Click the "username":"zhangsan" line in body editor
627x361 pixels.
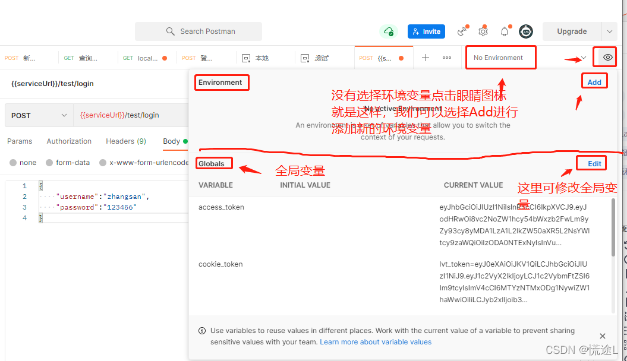point(102,197)
